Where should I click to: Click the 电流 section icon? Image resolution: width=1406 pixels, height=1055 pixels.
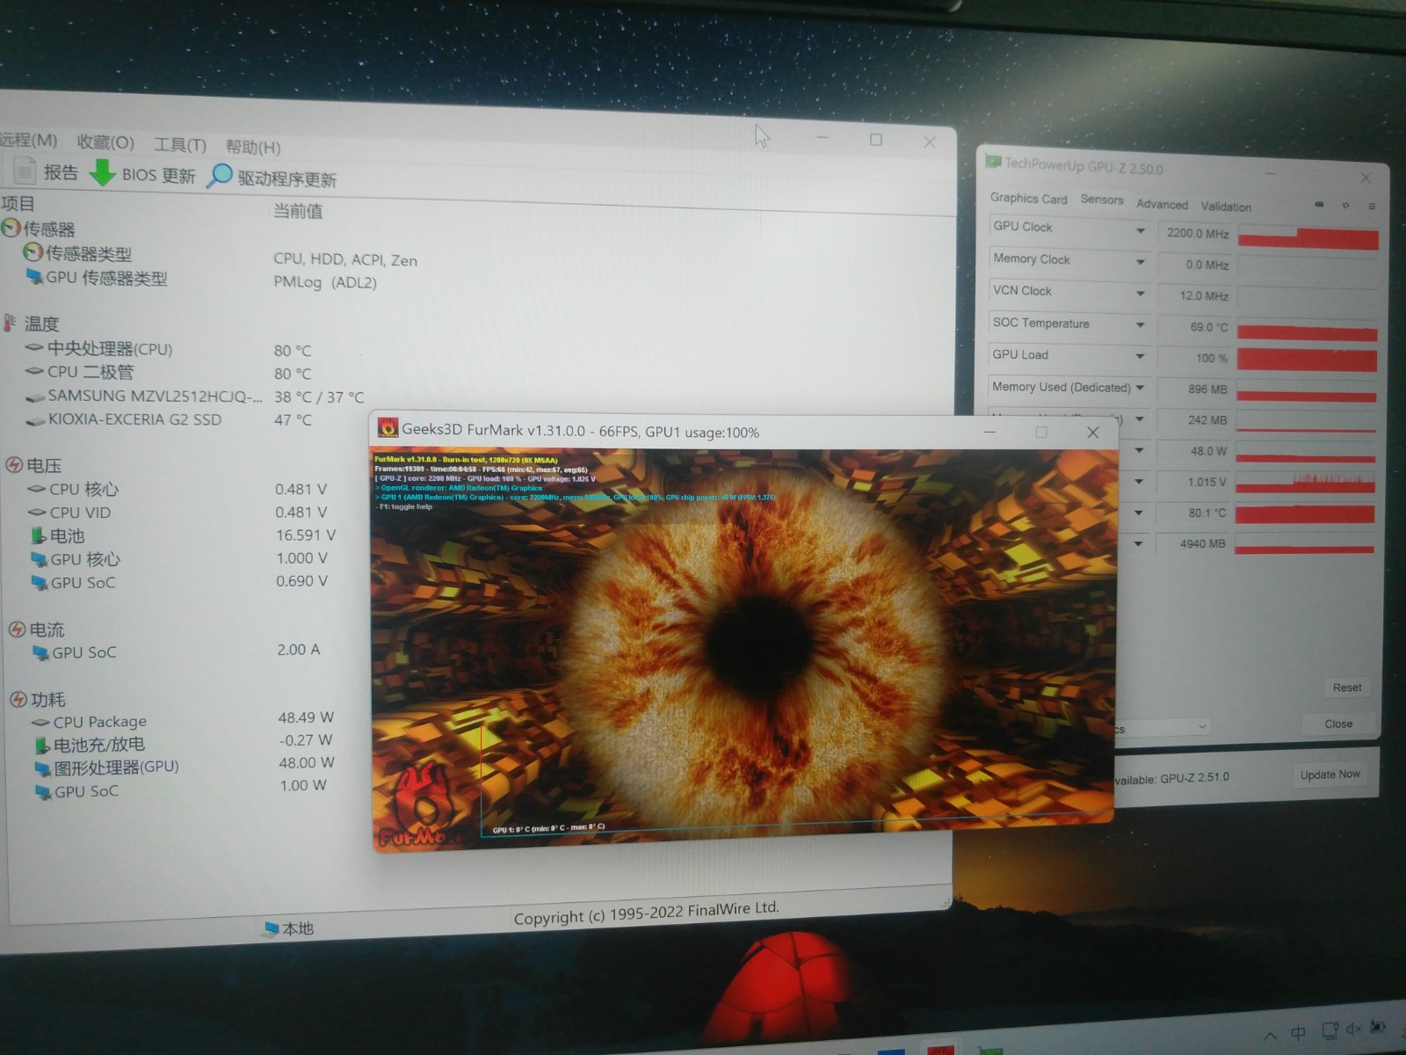tap(17, 629)
